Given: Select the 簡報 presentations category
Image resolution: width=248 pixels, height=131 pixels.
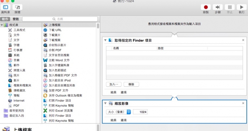Looking at the screenshot, I should (17, 95).
